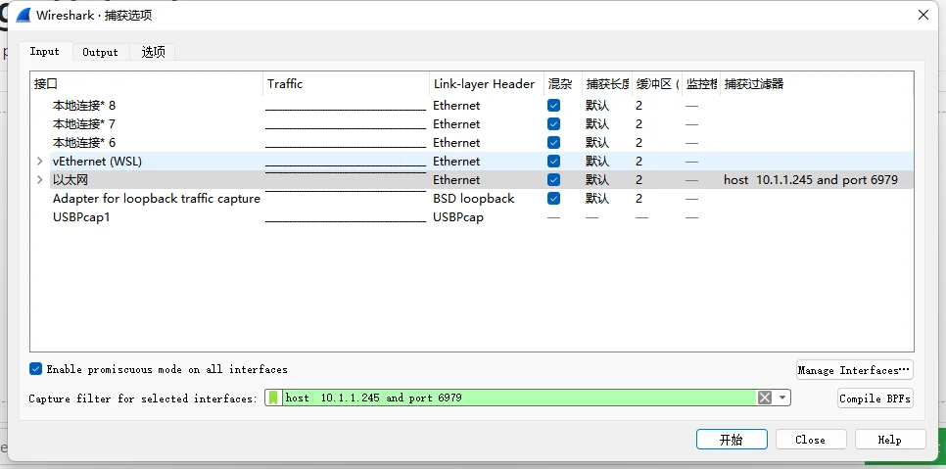Open Manage Interfaces dialog
946x469 pixels.
coord(854,370)
